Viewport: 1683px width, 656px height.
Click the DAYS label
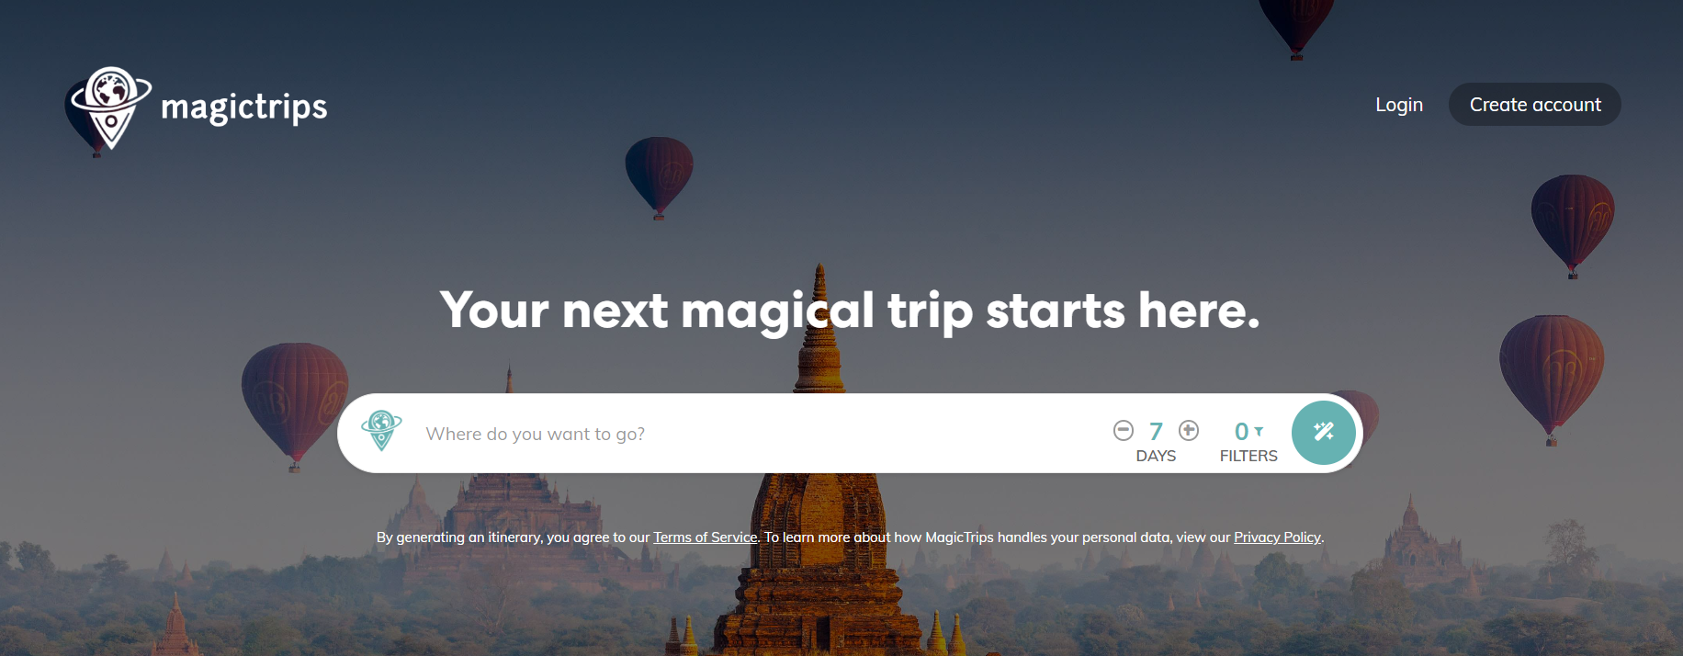click(x=1156, y=456)
